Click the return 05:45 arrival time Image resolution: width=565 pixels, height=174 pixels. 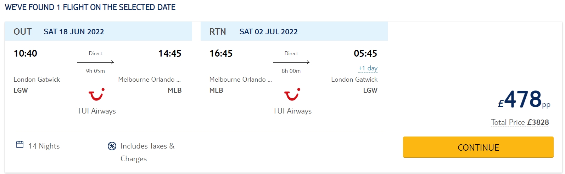coord(365,53)
